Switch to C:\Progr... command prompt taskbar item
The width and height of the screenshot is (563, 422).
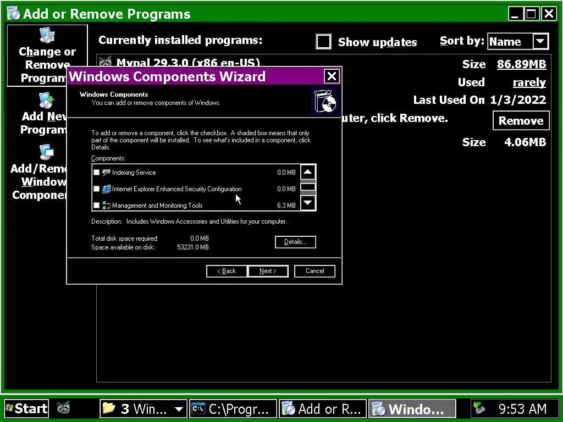[233, 409]
